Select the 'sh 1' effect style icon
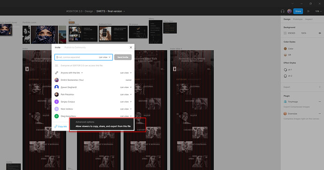This screenshot has height=170, width=324. pyautogui.click(x=285, y=70)
